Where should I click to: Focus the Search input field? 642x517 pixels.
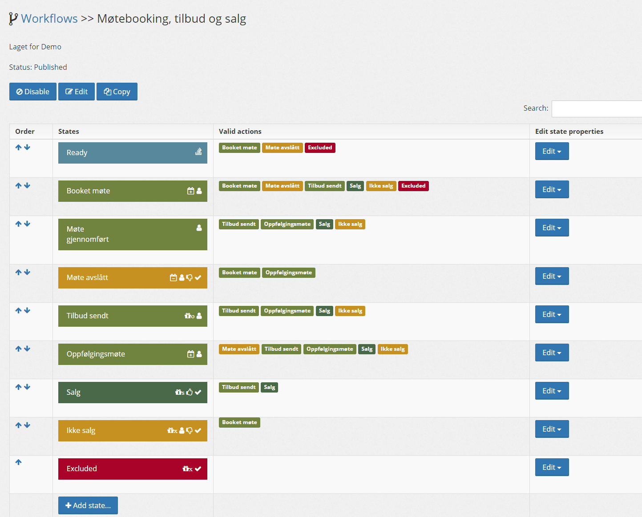(x=597, y=109)
